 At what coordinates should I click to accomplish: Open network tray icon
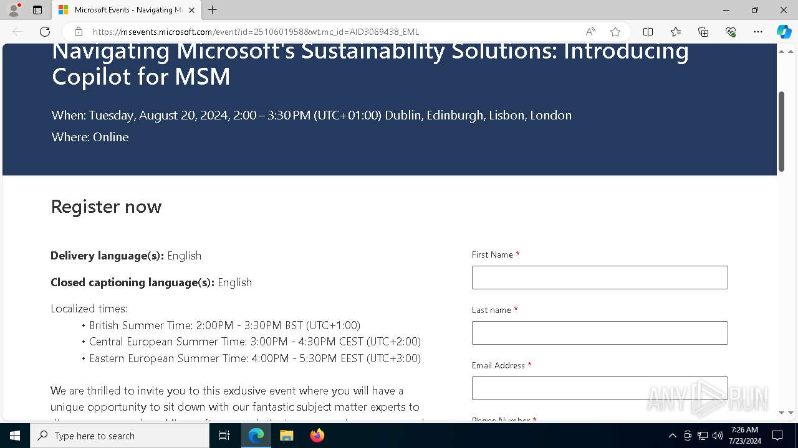tap(703, 436)
